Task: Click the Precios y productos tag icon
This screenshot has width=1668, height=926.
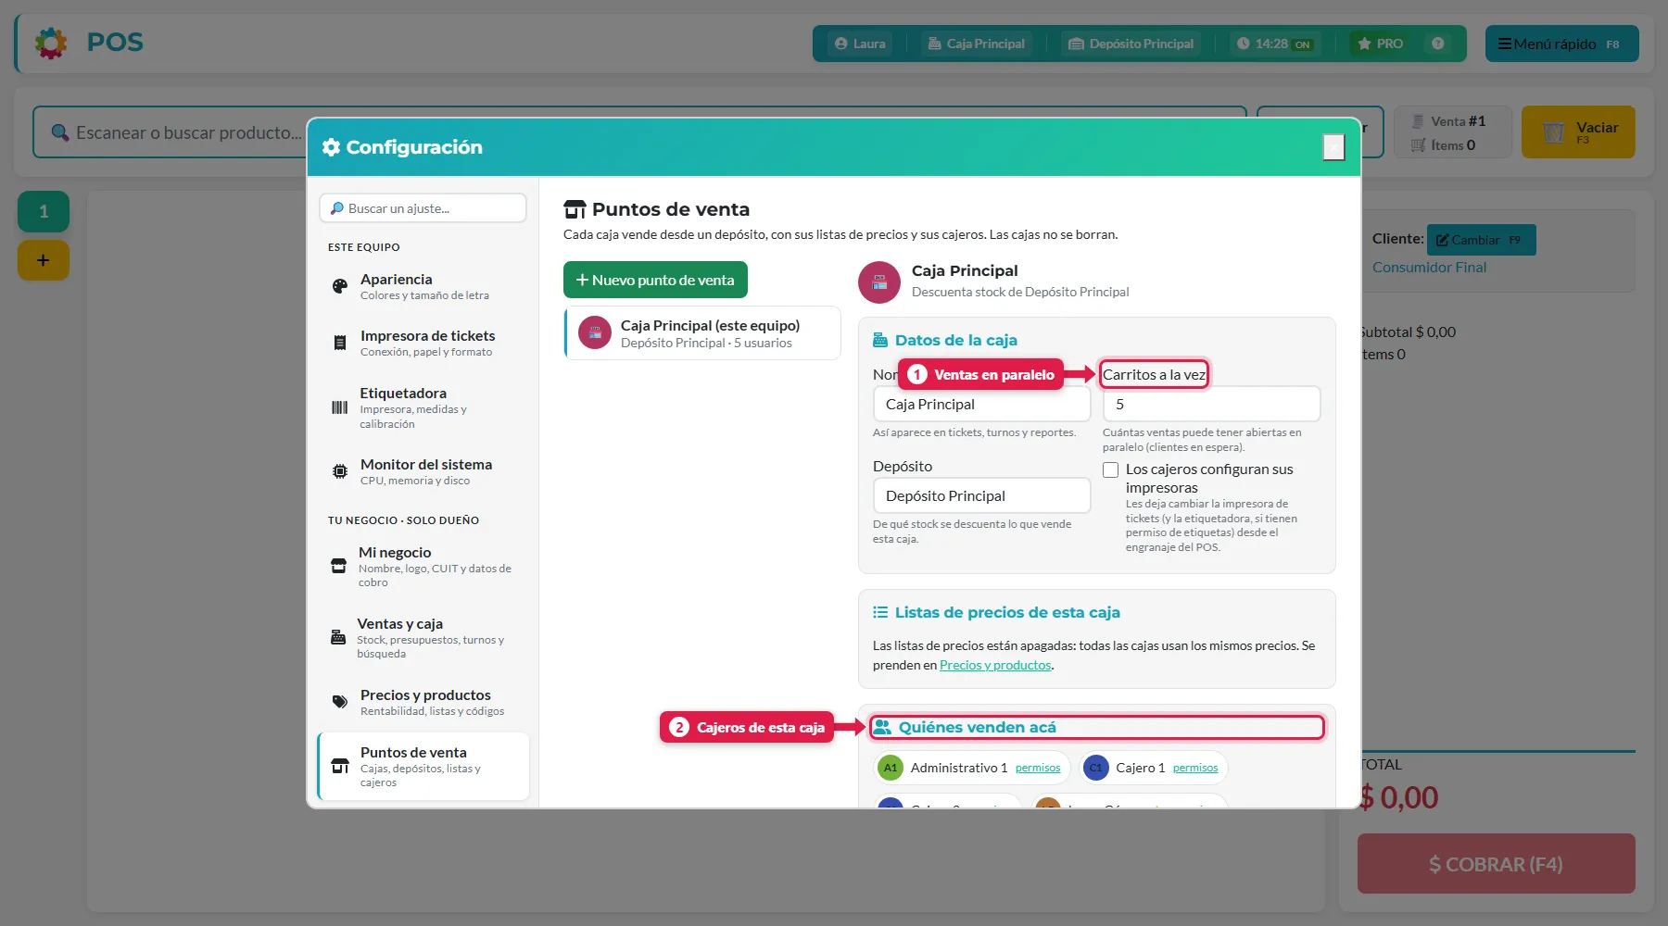Action: 340,702
